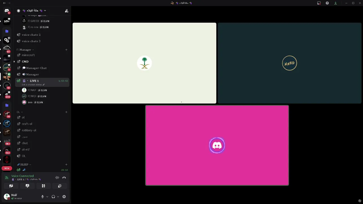Share your screen button
Screen dimensions: 363x204
(27, 186)
